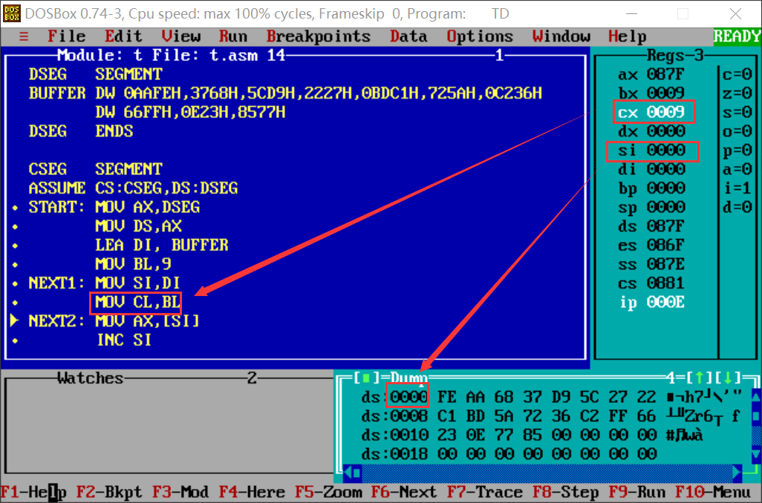This screenshot has height=503, width=762.
Task: Click the breakpoint dot beside NEXT1 line
Action: pyautogui.click(x=15, y=283)
